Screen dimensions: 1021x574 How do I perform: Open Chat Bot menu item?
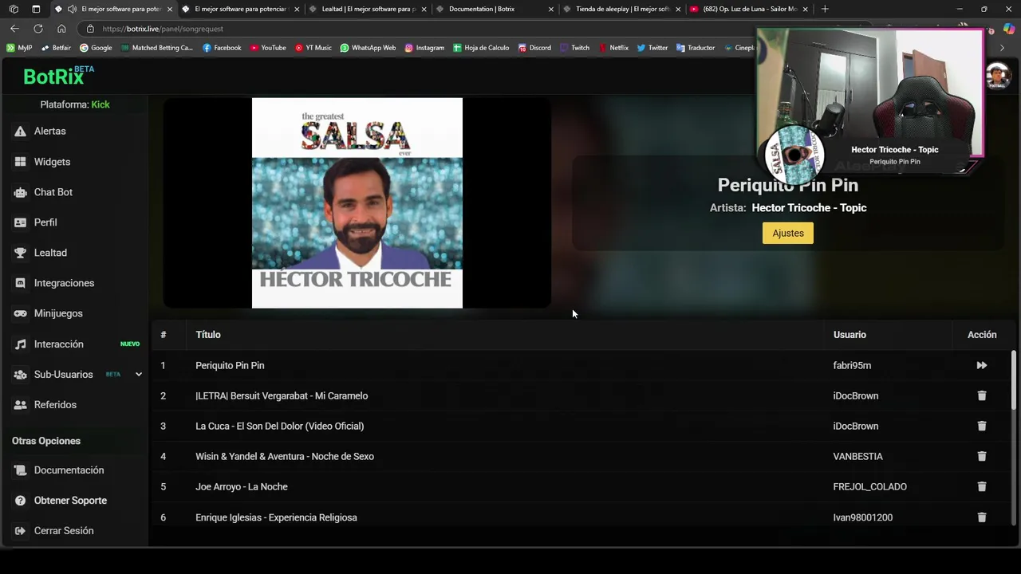(x=53, y=192)
